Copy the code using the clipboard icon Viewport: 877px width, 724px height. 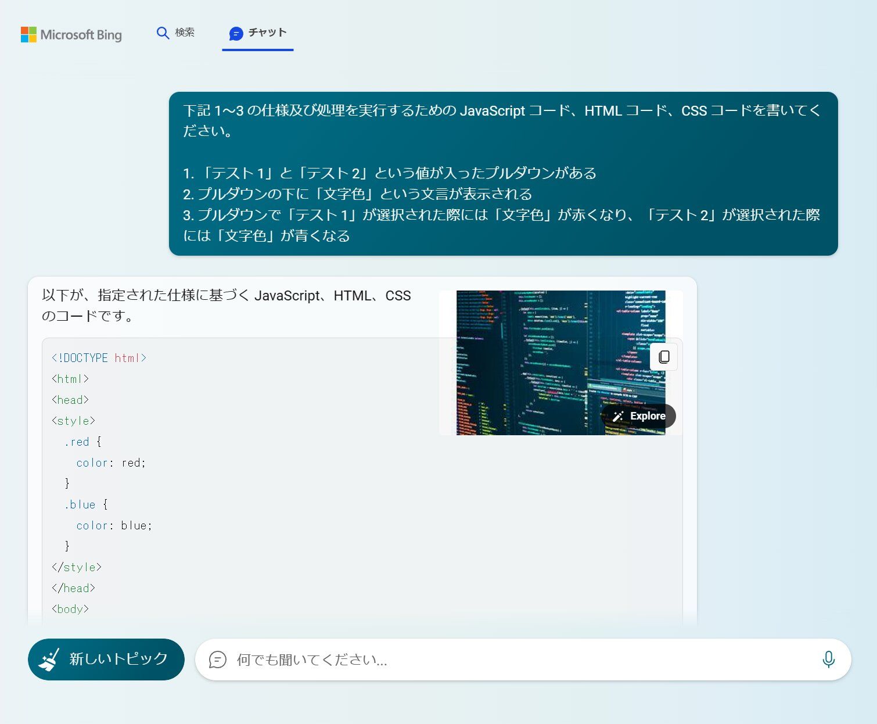pyautogui.click(x=664, y=357)
